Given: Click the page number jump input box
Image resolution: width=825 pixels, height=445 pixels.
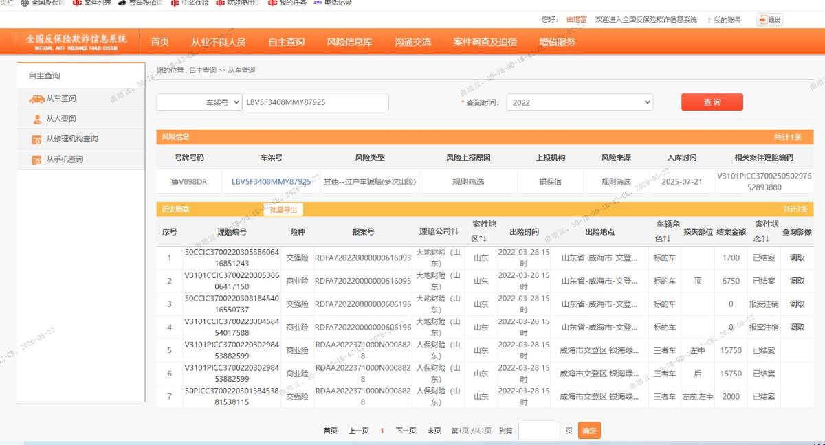Looking at the screenshot, I should coord(539,431).
